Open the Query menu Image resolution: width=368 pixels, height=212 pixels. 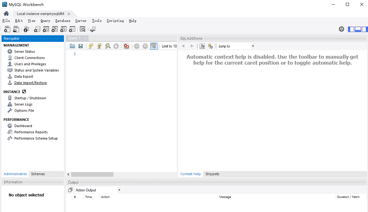[45, 21]
